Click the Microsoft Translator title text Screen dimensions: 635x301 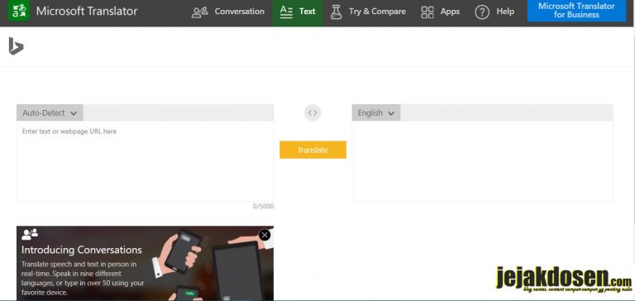(87, 11)
